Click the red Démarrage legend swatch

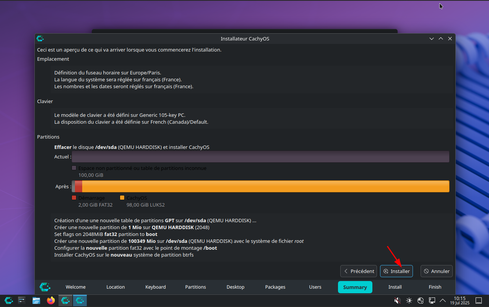click(74, 198)
